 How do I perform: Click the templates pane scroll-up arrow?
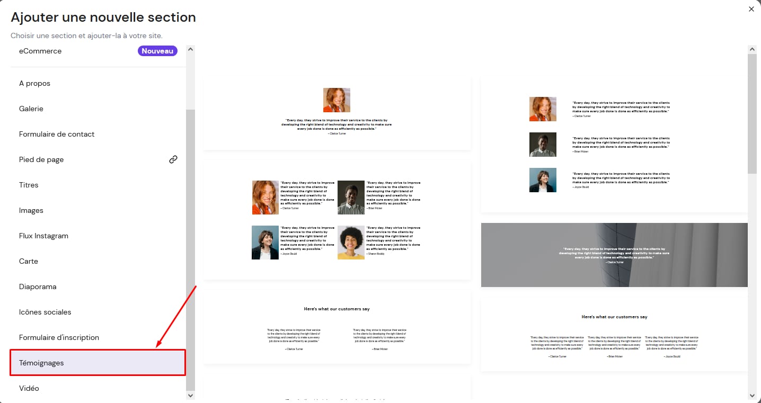coord(751,49)
